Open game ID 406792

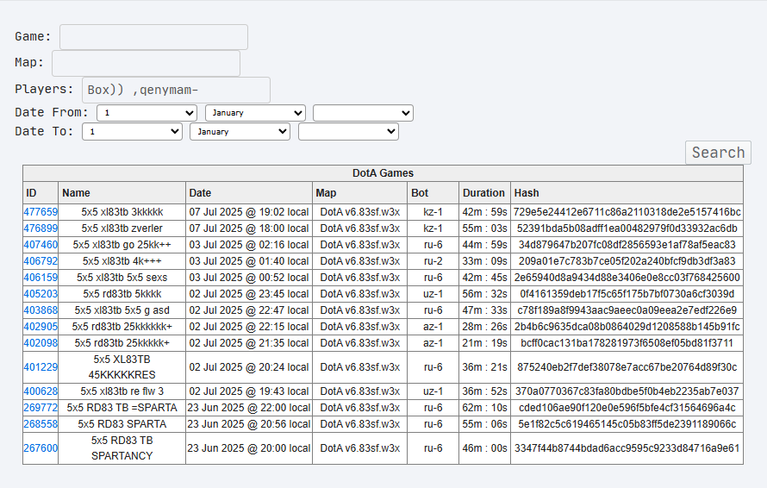41,261
